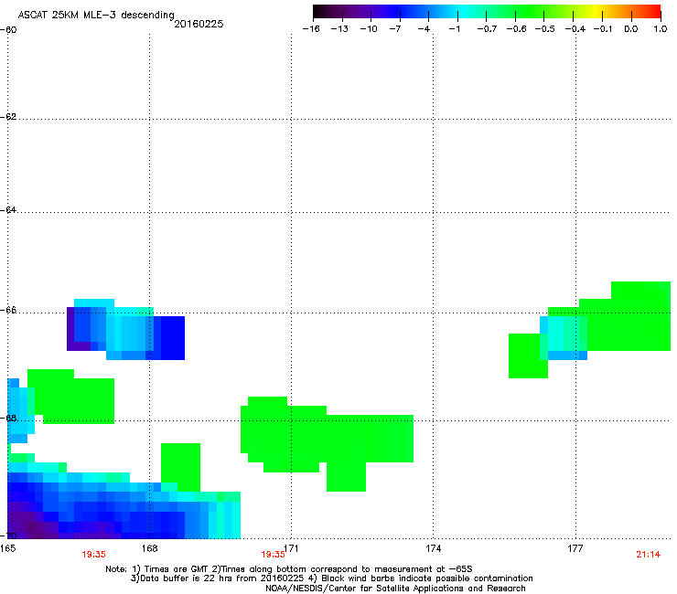Image resolution: width=677 pixels, height=594 pixels.
Task: Click the -60 latitude axis label
Action: pyautogui.click(x=8, y=30)
